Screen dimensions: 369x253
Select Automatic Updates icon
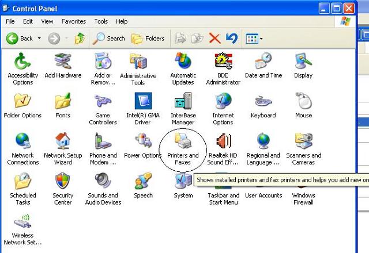coord(183,61)
